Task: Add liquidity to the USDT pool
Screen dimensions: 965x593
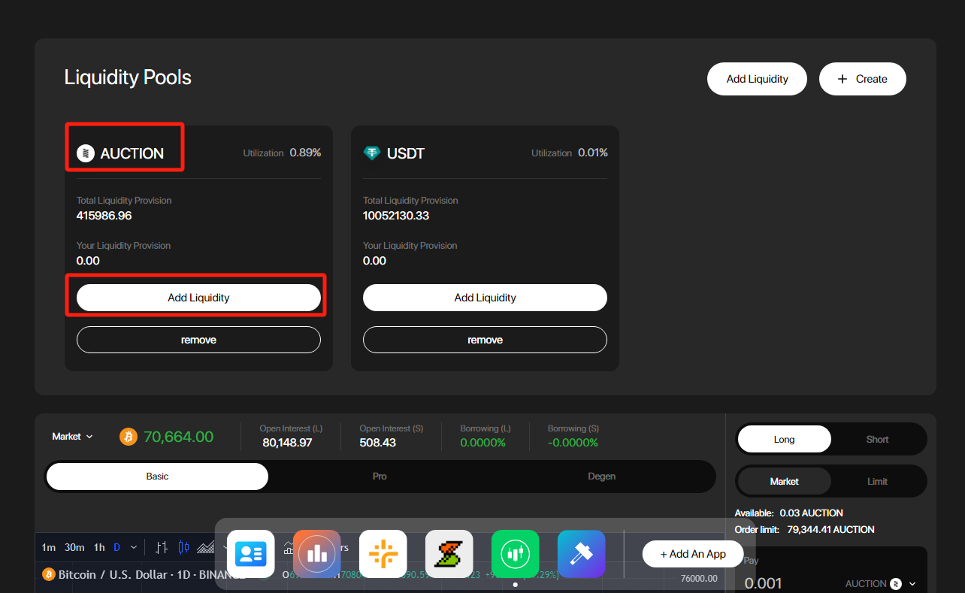Action: point(485,298)
